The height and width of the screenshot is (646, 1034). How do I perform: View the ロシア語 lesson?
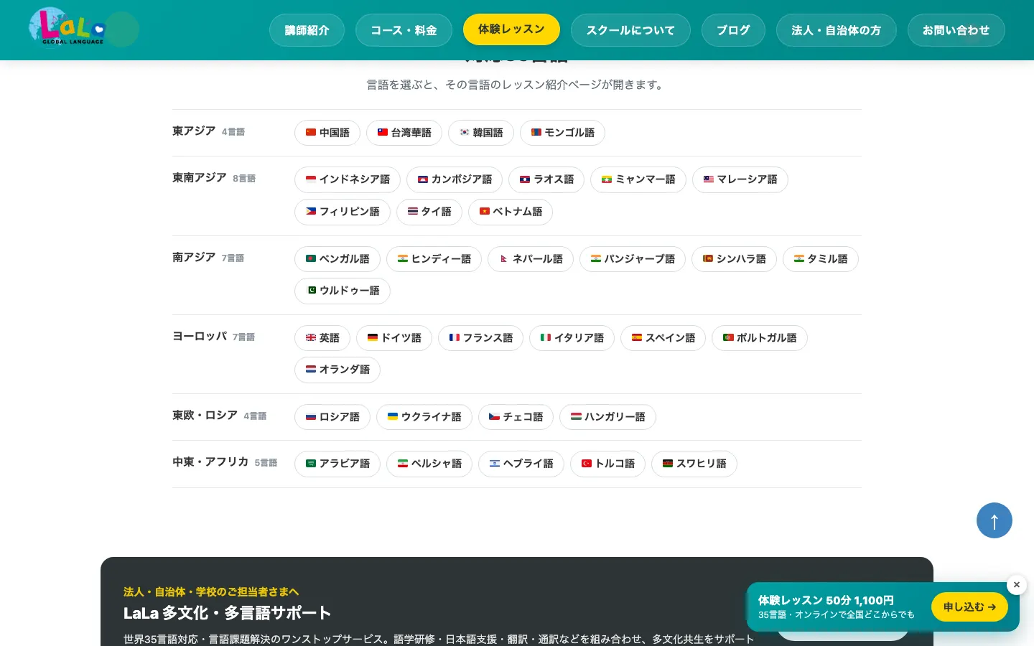332,417
